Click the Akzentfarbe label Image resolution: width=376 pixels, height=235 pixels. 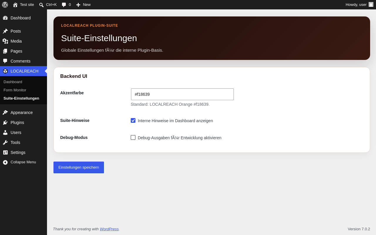coord(72,93)
